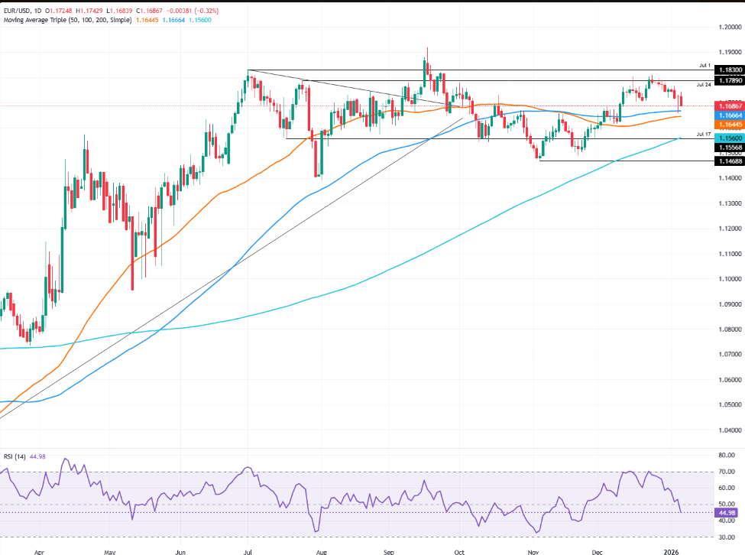Click the 1.20000 price scale label
The image size is (745, 555).
726,28
